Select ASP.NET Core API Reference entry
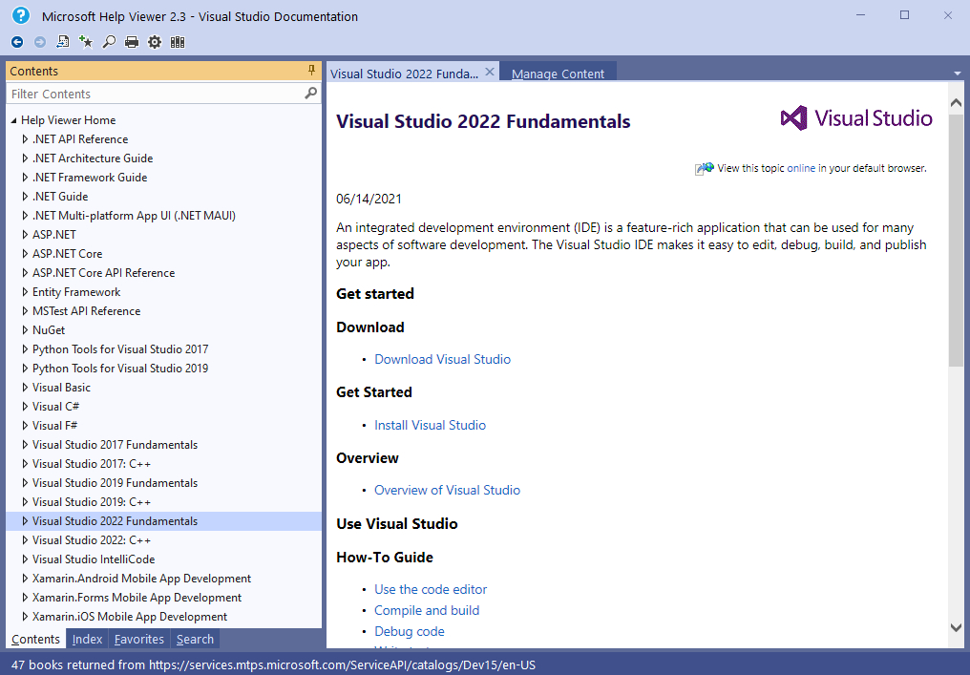Screen dimensions: 970x675 [104, 273]
